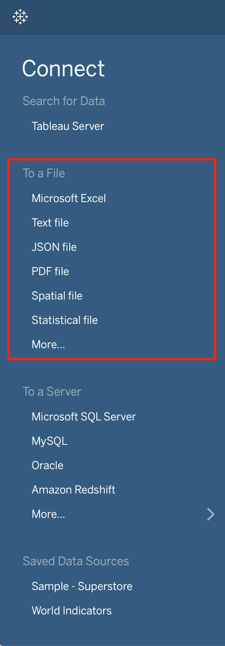Connect to Microsoft SQL Server
225x646 pixels.
pos(84,417)
